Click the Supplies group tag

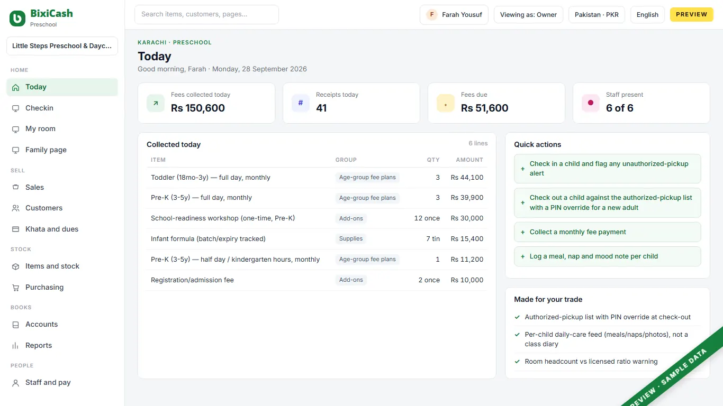point(351,239)
